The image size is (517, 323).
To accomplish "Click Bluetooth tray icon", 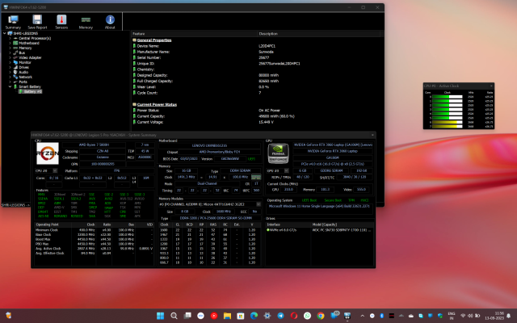I will pos(382,316).
